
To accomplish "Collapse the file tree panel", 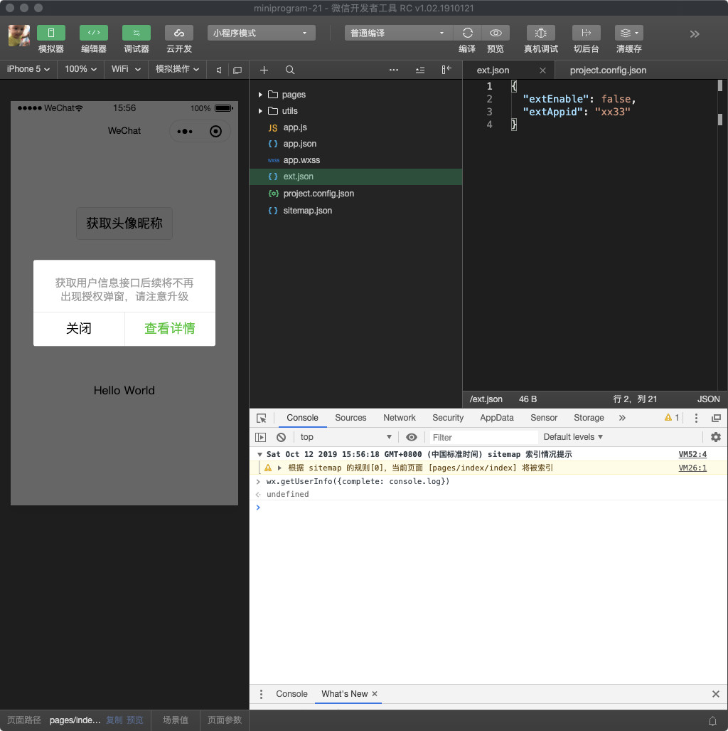I will (446, 70).
